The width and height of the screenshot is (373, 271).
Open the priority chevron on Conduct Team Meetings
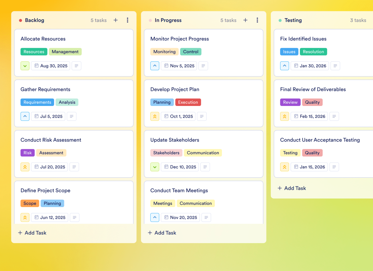(x=155, y=217)
